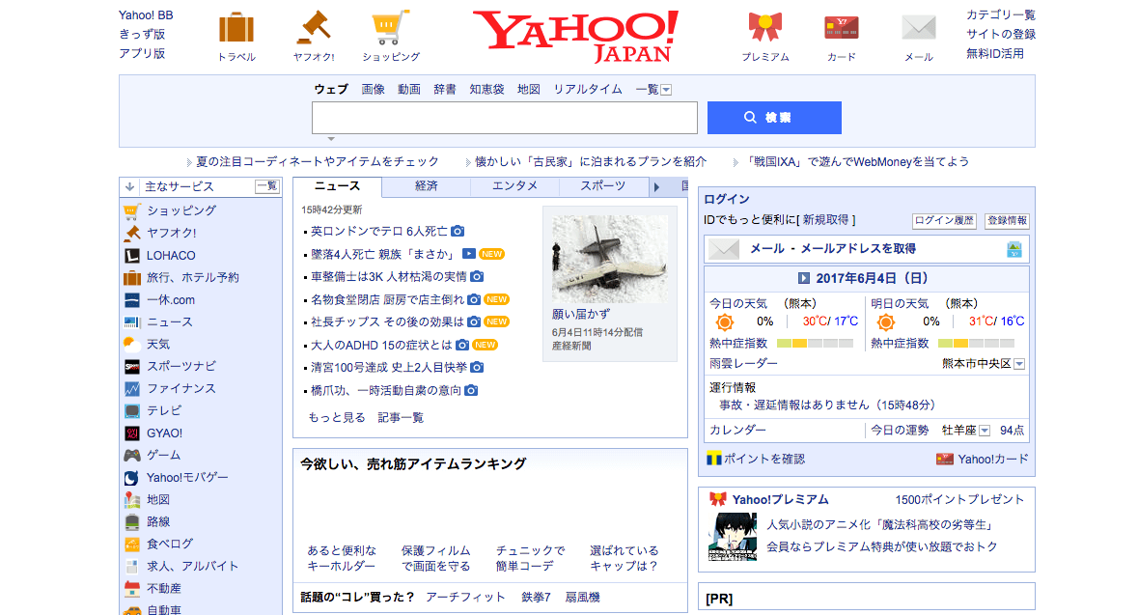Open 「戦国IXA」で遊んでWebMoney promo link

858,162
